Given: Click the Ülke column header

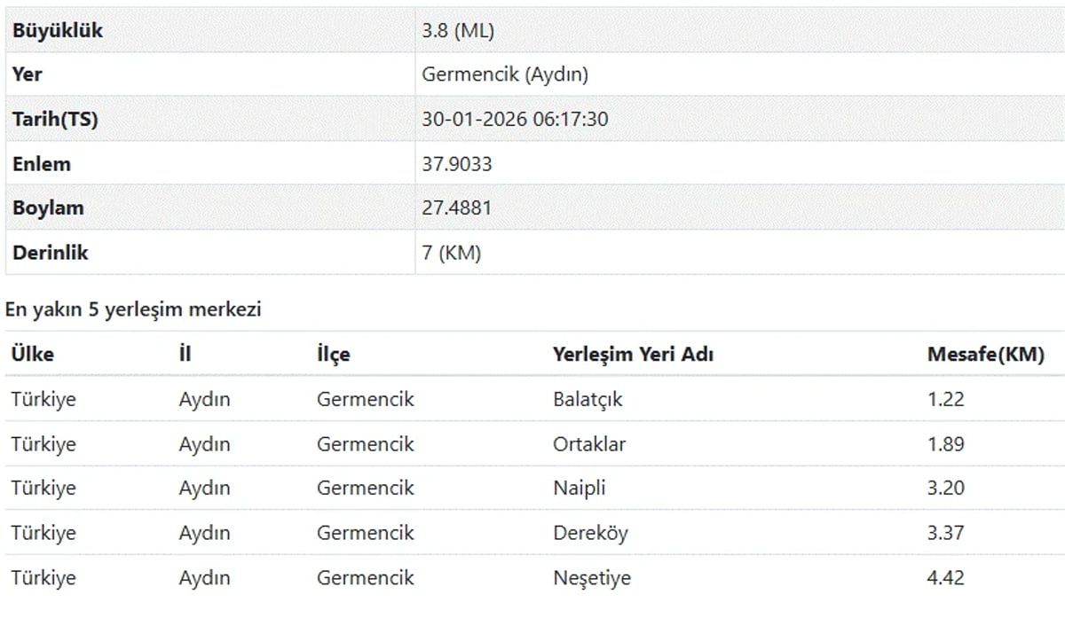Looking at the screenshot, I should coord(33,355).
